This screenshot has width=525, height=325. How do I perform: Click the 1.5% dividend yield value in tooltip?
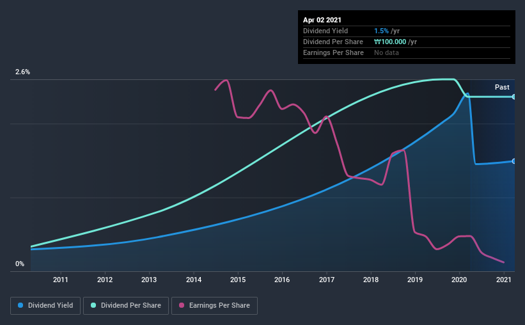pyautogui.click(x=381, y=31)
